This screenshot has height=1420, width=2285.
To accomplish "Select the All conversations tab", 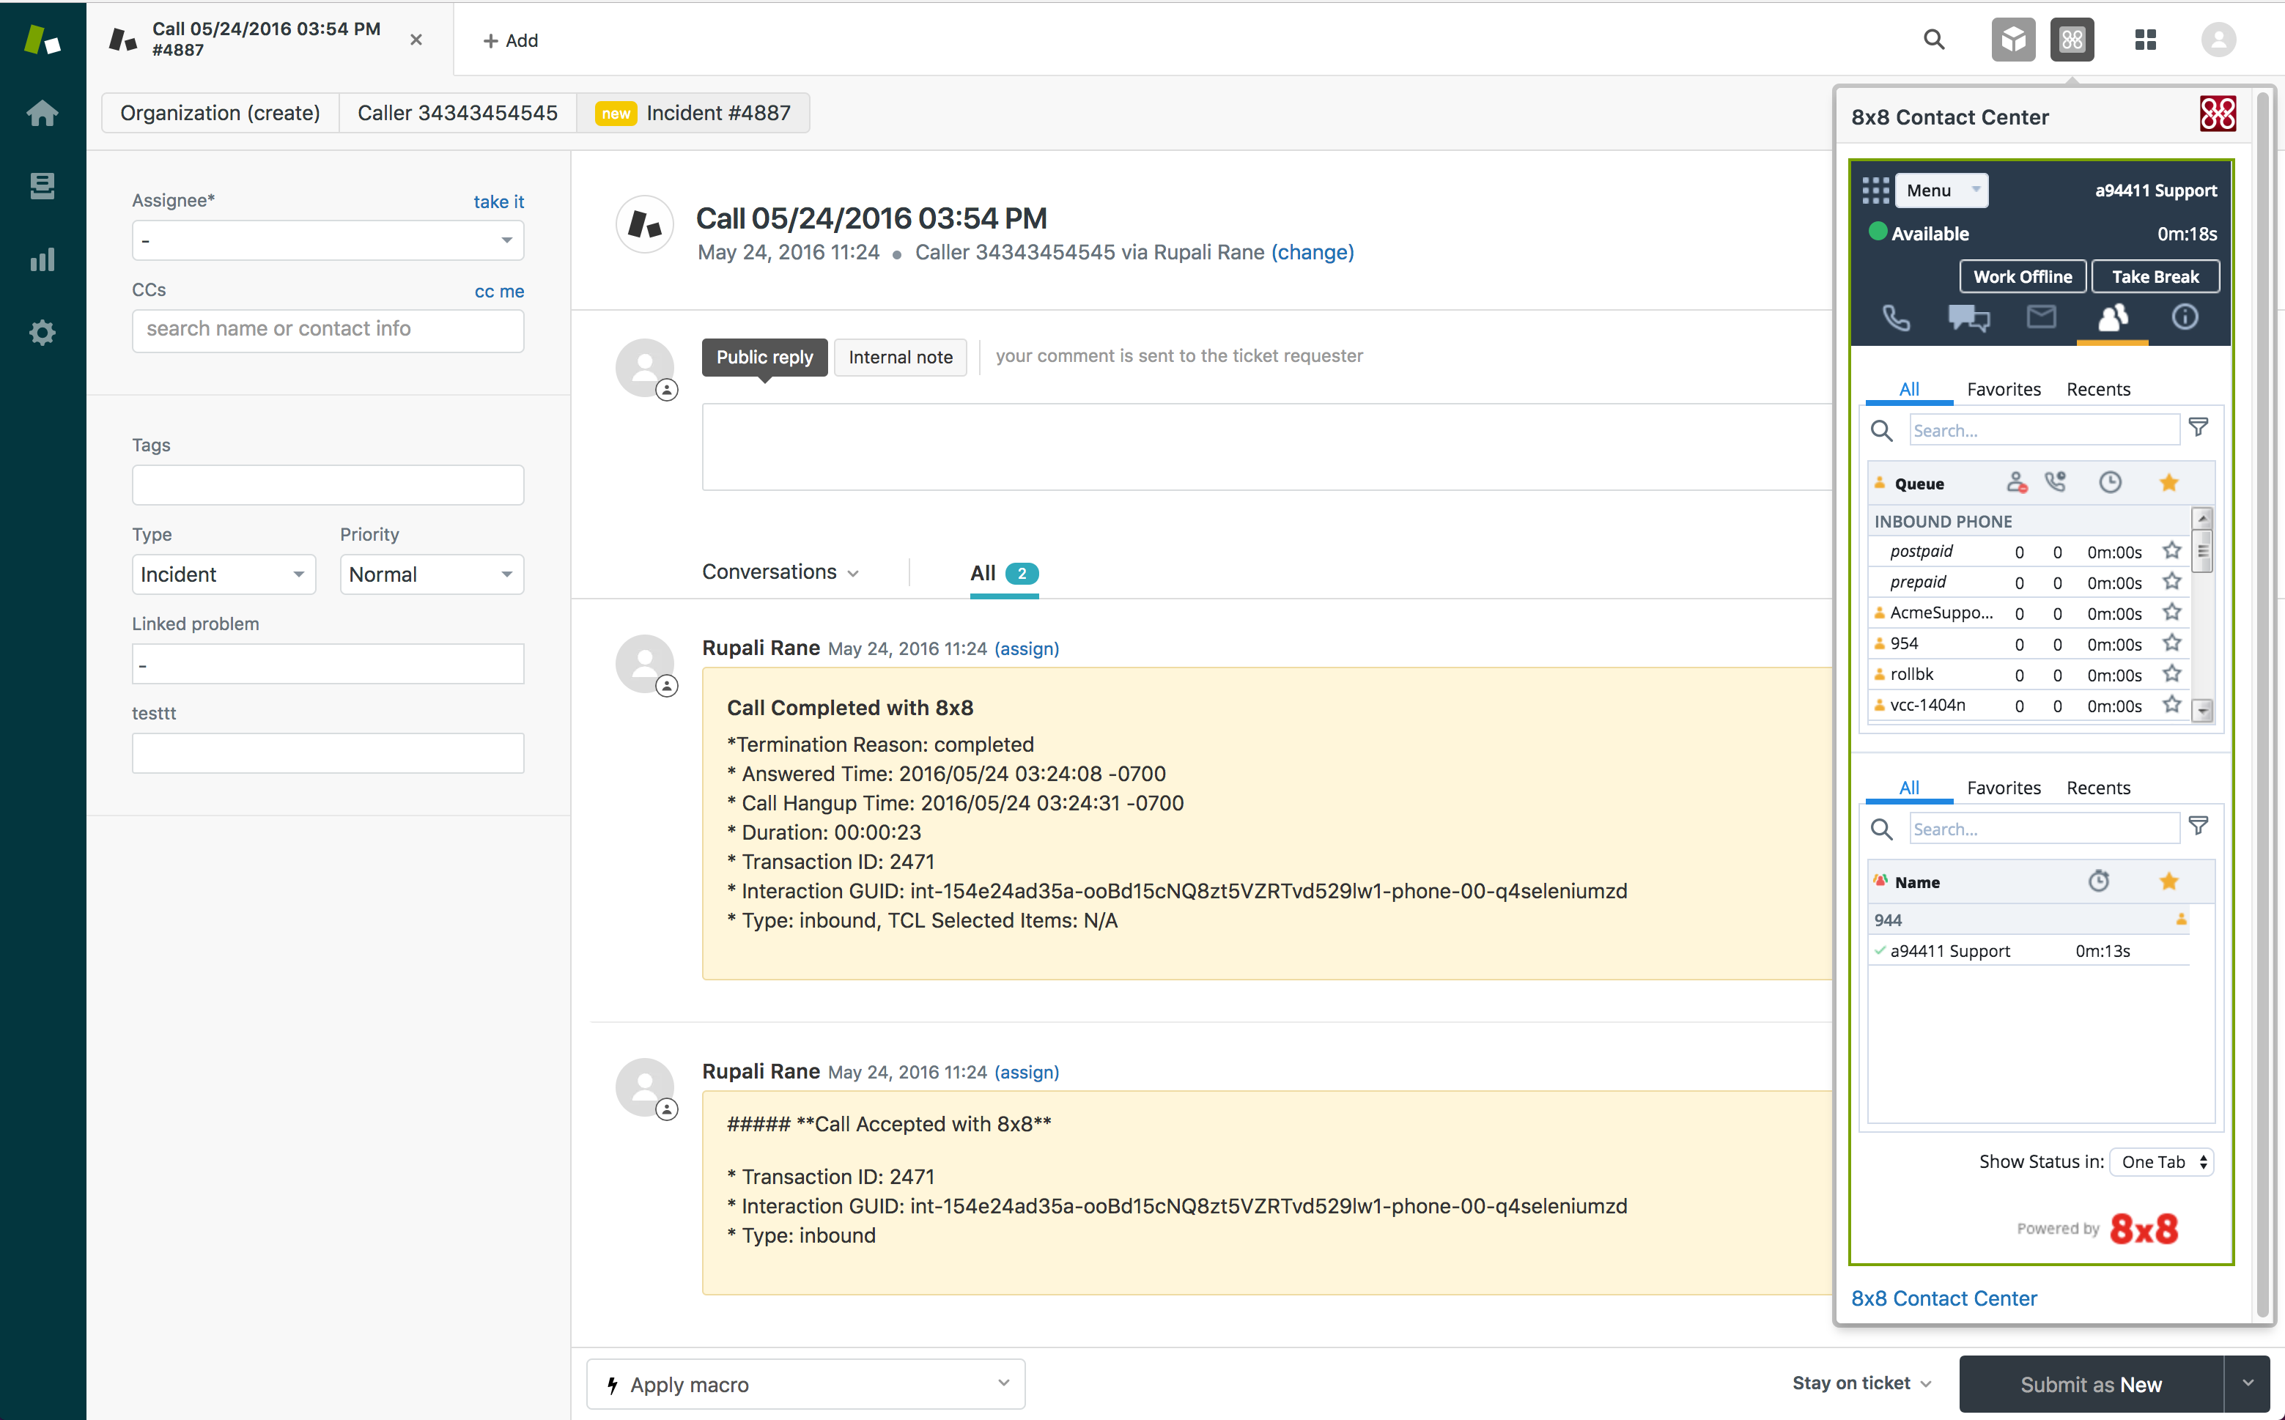I will pyautogui.click(x=1004, y=573).
